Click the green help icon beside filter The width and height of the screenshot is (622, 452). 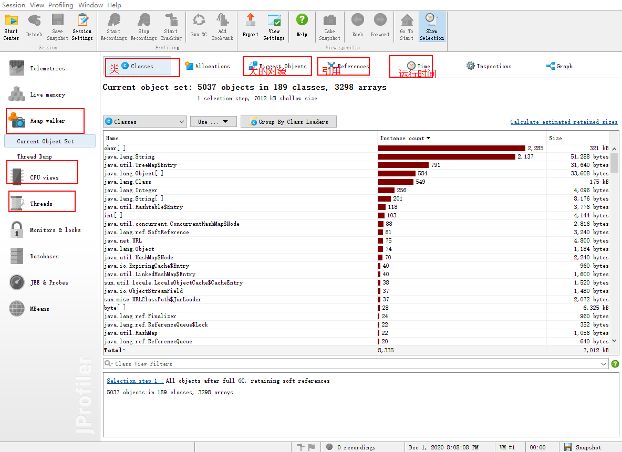pyautogui.click(x=615, y=364)
